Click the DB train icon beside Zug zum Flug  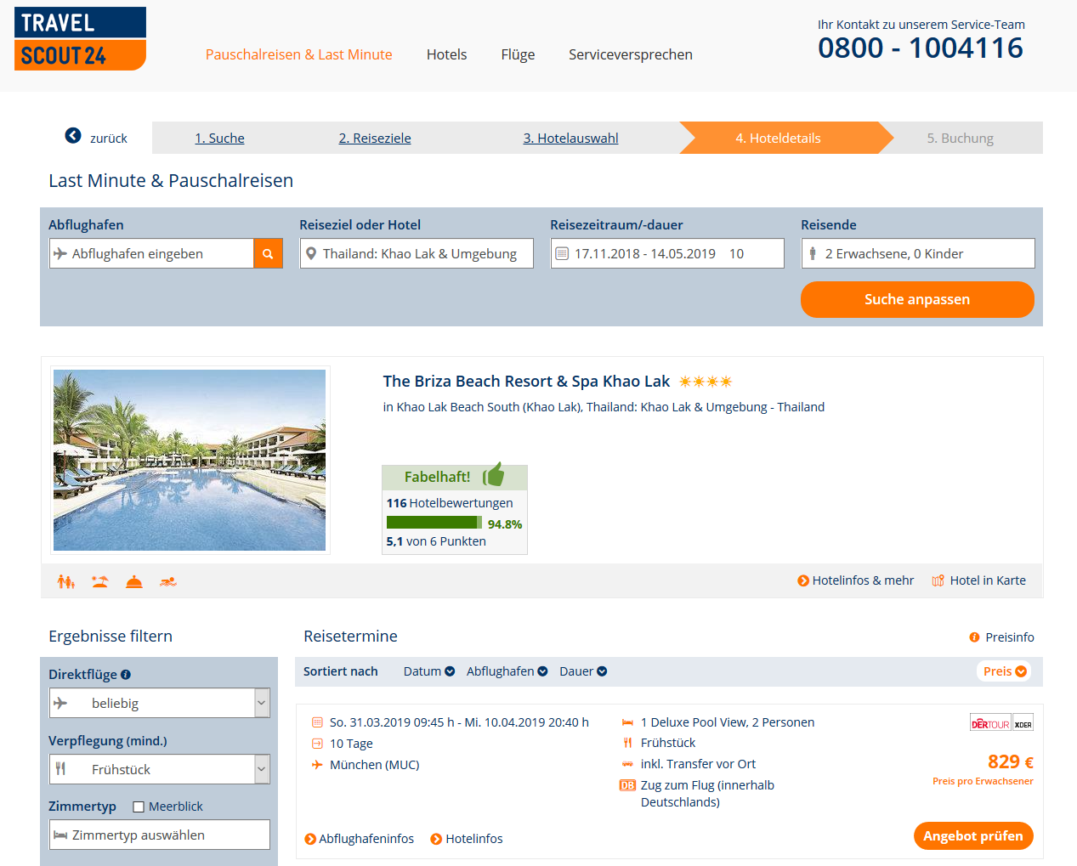pos(627,785)
